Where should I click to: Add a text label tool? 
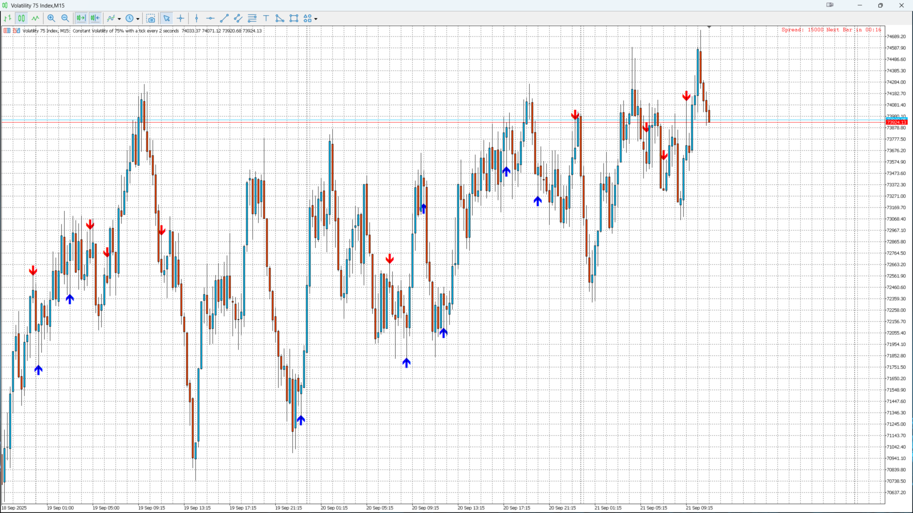click(266, 19)
